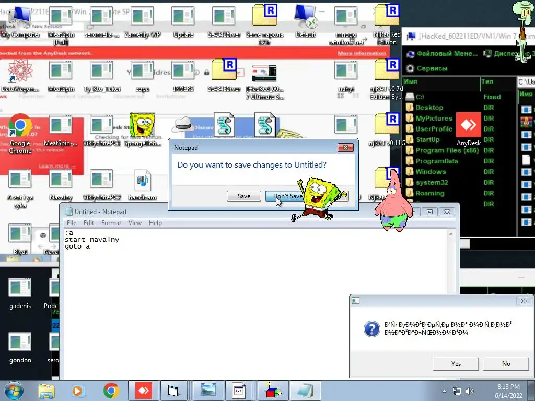535x401 pixels.
Task: Open File Explorer from the taskbar
Action: point(46,391)
